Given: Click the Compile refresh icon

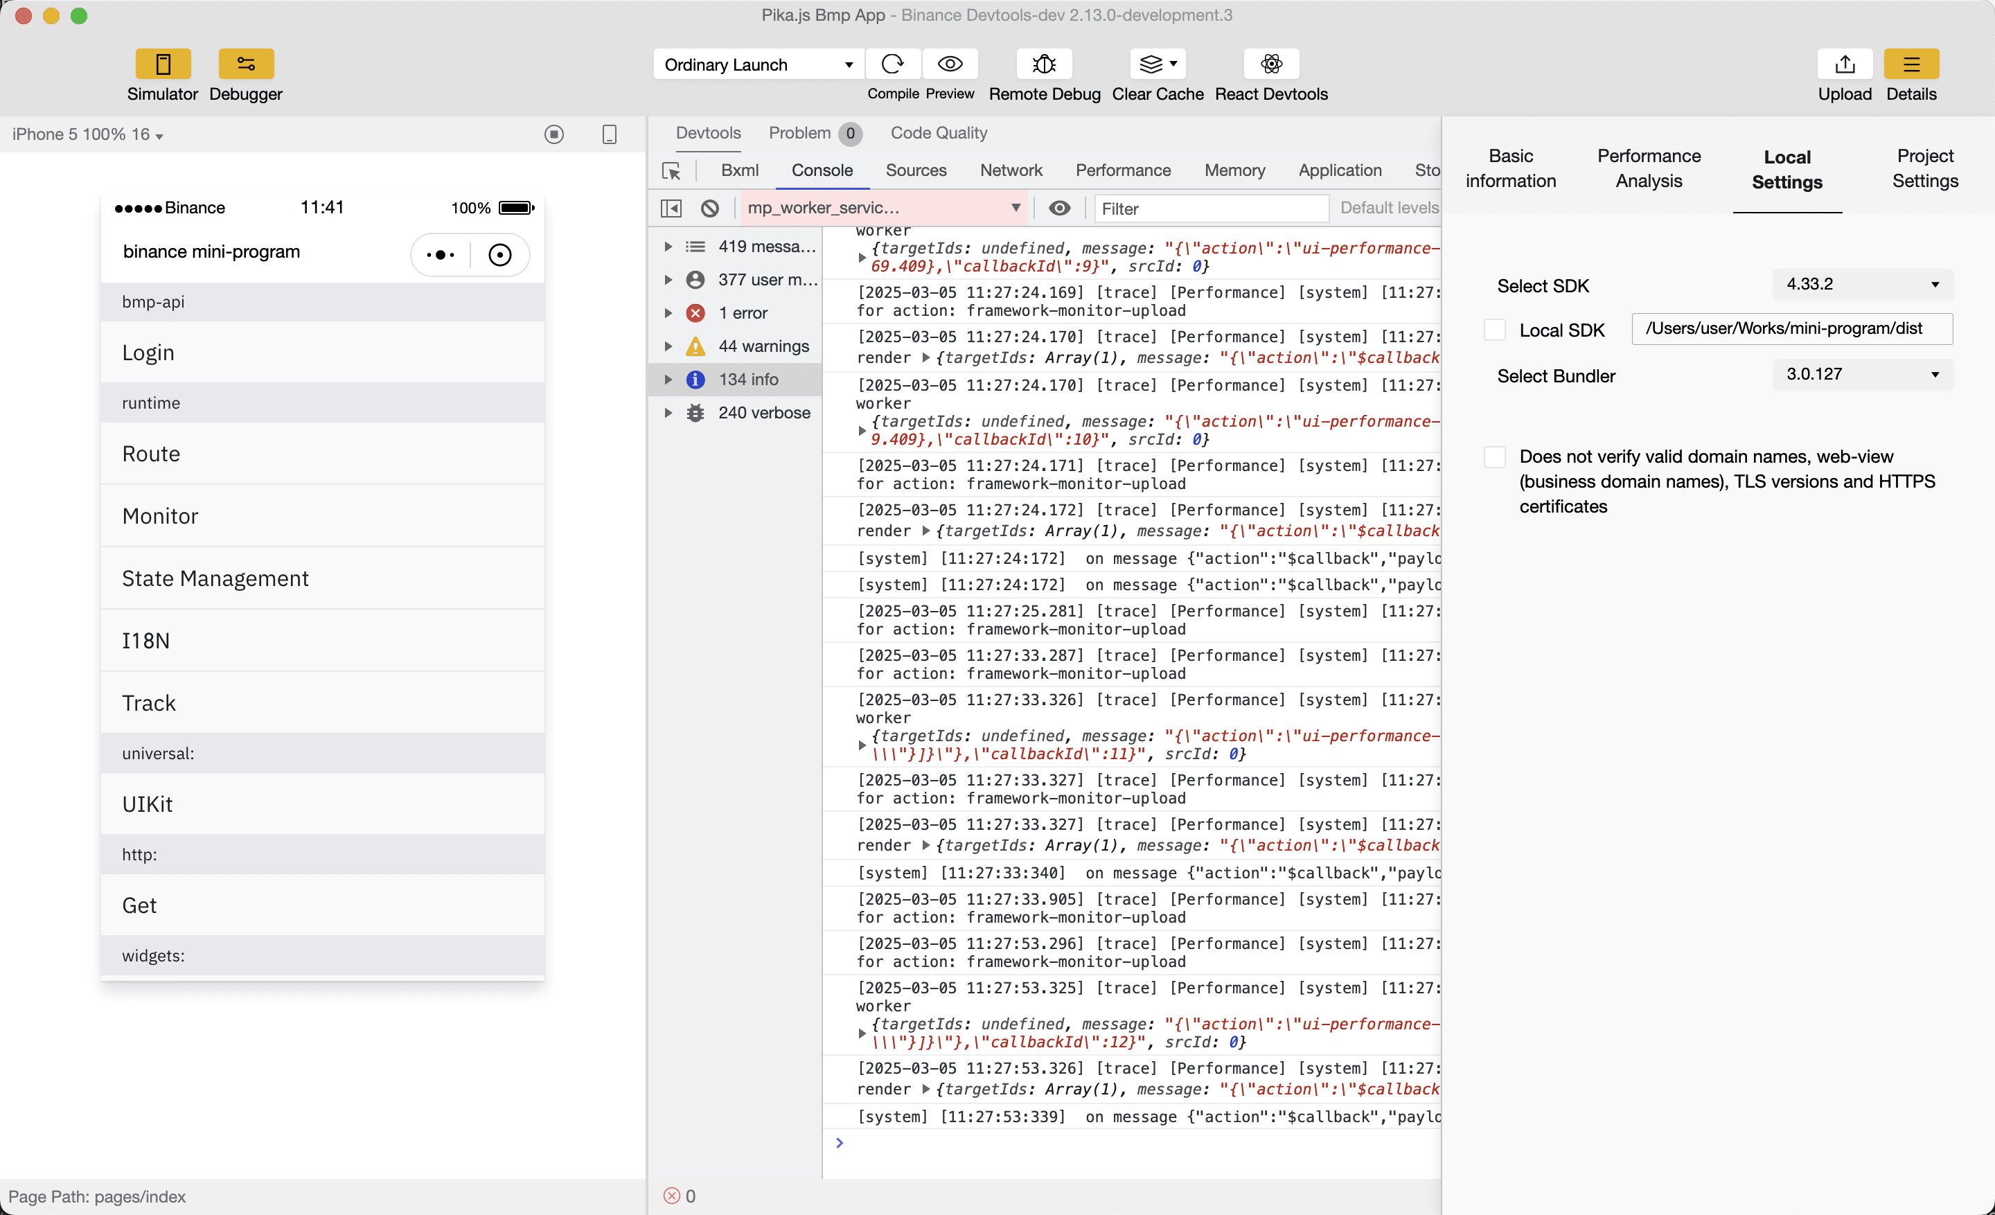Looking at the screenshot, I should (x=892, y=64).
